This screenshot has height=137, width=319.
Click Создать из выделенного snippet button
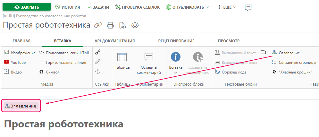(x=198, y=63)
